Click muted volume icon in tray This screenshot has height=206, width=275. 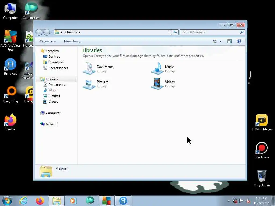pos(248,201)
